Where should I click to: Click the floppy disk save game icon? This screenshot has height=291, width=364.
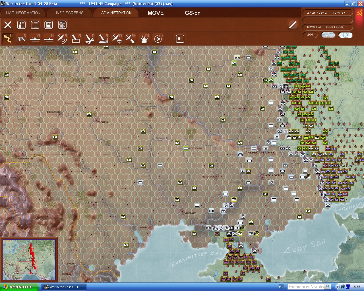tap(49, 25)
